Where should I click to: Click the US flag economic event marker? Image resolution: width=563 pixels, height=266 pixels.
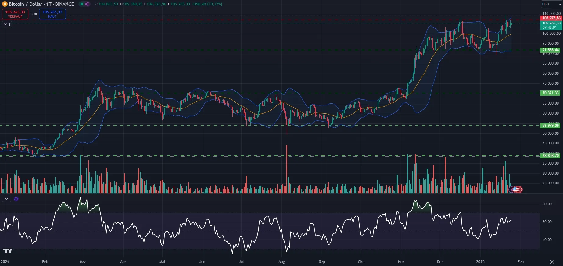pyautogui.click(x=515, y=190)
